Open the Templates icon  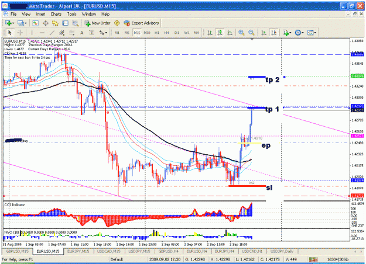[x=310, y=33]
